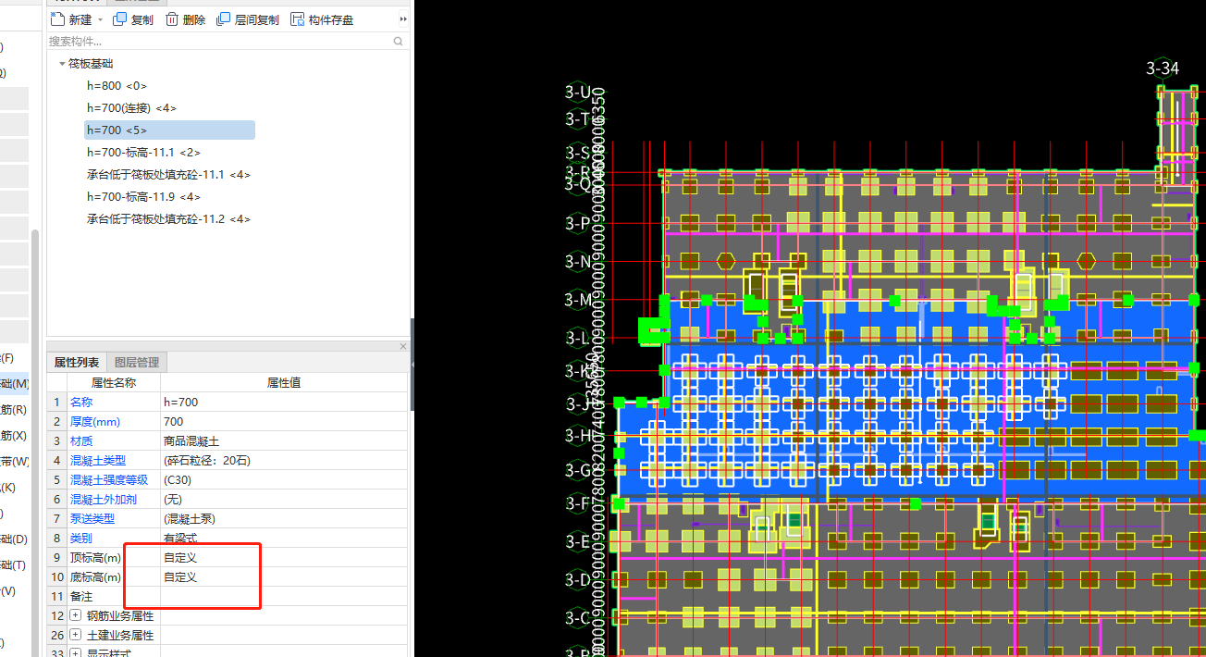Click the 有梁式 category value
The width and height of the screenshot is (1206, 657).
[x=284, y=539]
